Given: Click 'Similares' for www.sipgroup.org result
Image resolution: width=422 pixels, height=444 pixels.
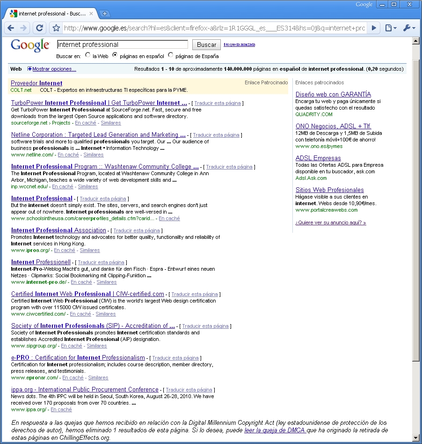Looking at the screenshot, I should (x=97, y=346).
